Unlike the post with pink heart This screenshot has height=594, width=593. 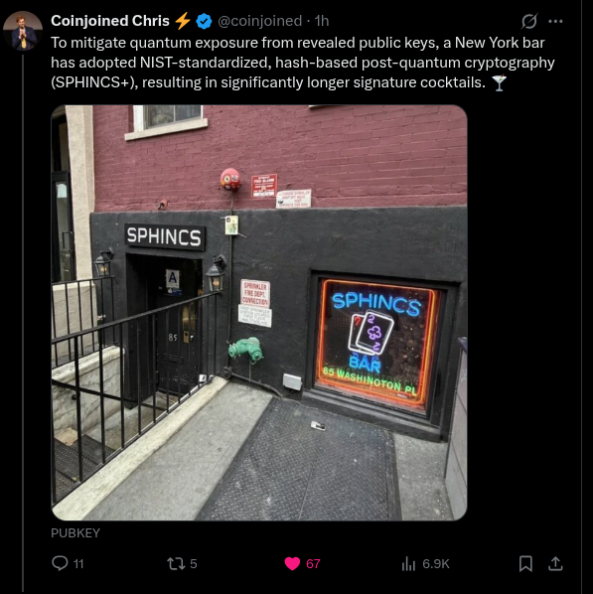tap(292, 563)
